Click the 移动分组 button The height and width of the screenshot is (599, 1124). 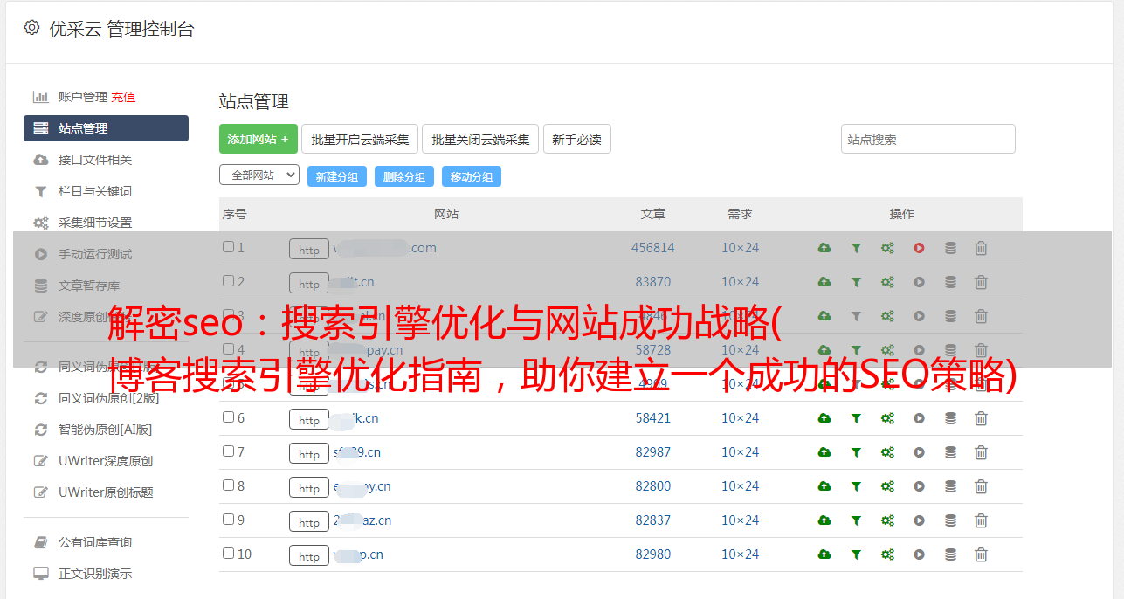tap(472, 176)
